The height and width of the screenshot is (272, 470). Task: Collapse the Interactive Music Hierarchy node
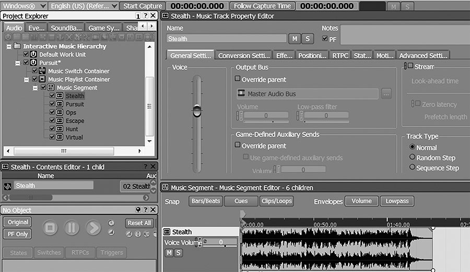[9, 46]
